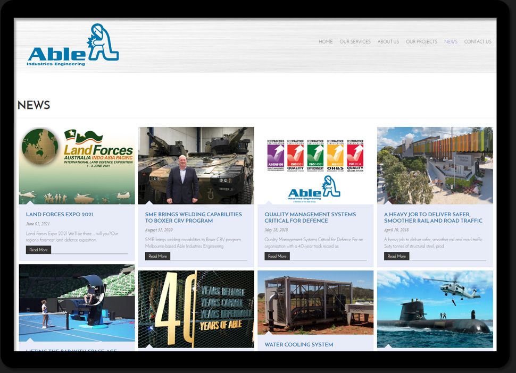Navigate to OUR PROJECTS
The image size is (516, 373).
point(421,41)
